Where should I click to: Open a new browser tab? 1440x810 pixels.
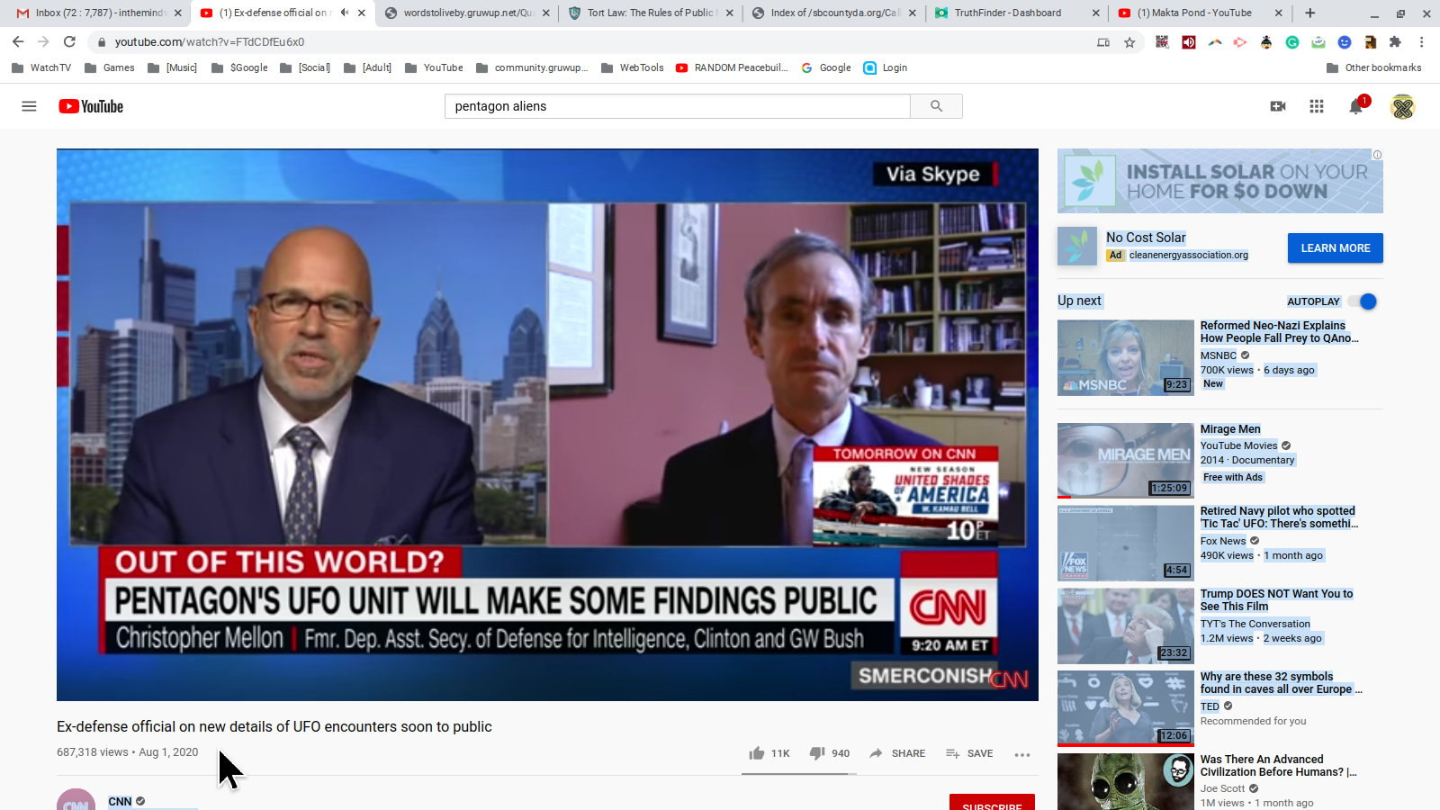[1310, 13]
